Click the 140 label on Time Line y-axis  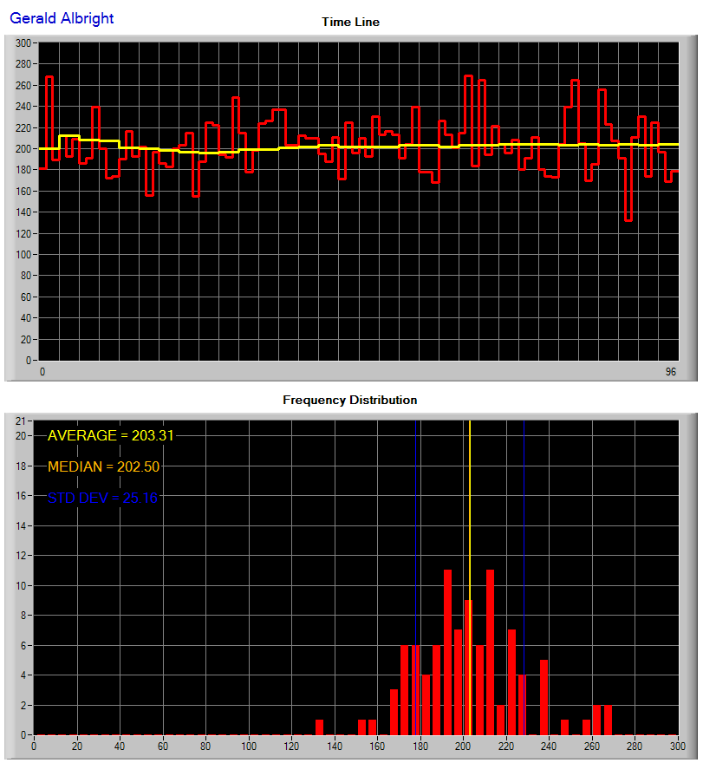(23, 212)
